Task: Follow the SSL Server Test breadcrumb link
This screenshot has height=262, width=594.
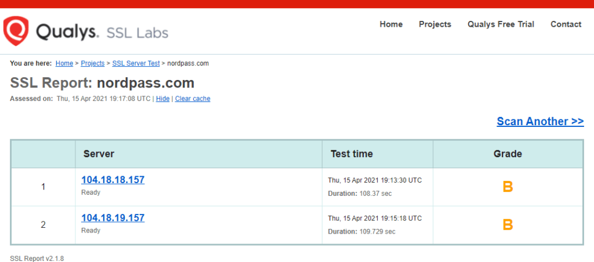Action: tap(136, 64)
